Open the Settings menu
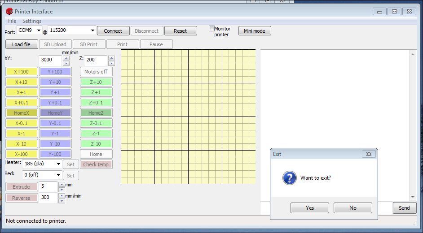Viewport: 423px width, 233px height. [x=32, y=21]
